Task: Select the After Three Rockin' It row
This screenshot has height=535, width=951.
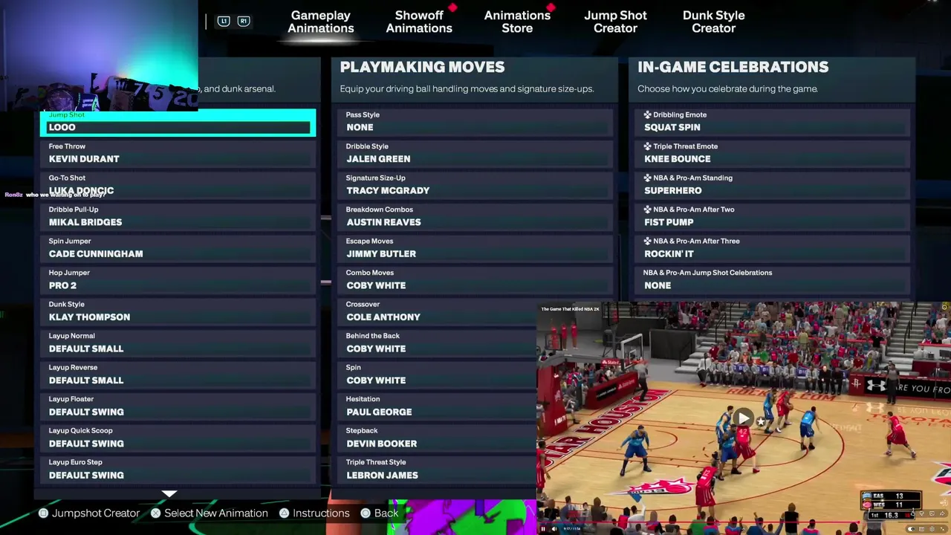Action: point(773,248)
